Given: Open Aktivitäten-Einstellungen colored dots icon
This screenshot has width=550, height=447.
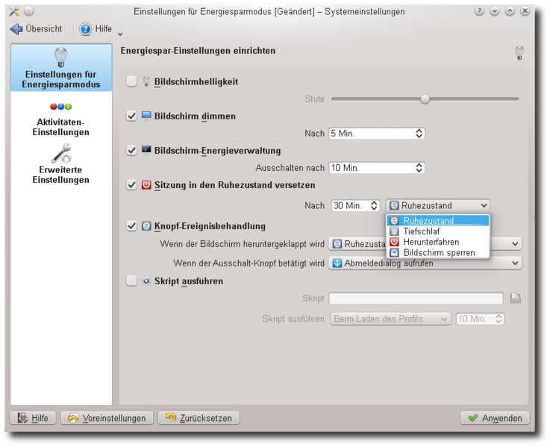Looking at the screenshot, I should [x=60, y=106].
